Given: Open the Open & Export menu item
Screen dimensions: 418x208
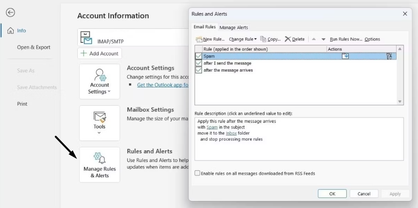Looking at the screenshot, I should 34,47.
